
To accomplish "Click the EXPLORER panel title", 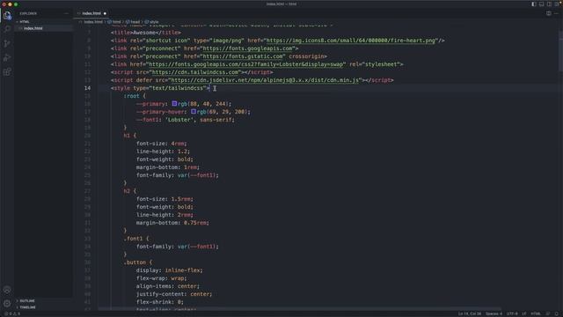I will [28, 13].
